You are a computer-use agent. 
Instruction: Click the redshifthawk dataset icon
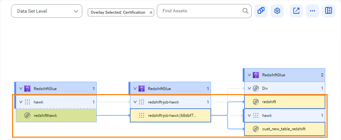coord(28,116)
